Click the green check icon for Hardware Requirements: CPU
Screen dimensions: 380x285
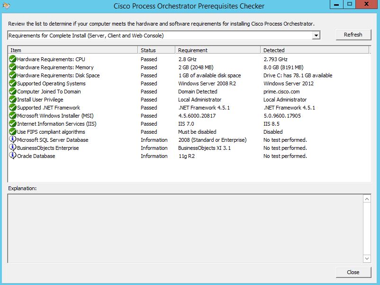pyautogui.click(x=13, y=59)
